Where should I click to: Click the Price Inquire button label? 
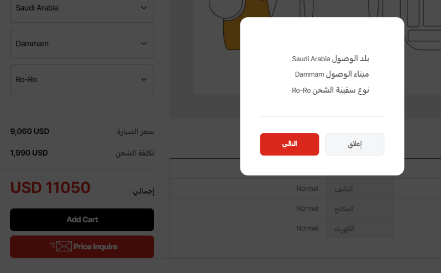point(95,247)
